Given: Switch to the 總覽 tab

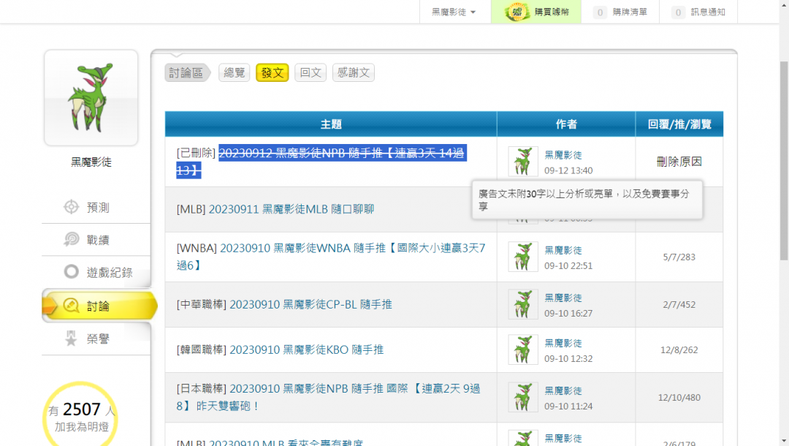Looking at the screenshot, I should pos(234,72).
